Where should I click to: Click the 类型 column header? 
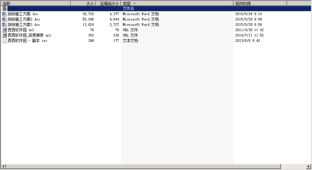(x=177, y=3)
